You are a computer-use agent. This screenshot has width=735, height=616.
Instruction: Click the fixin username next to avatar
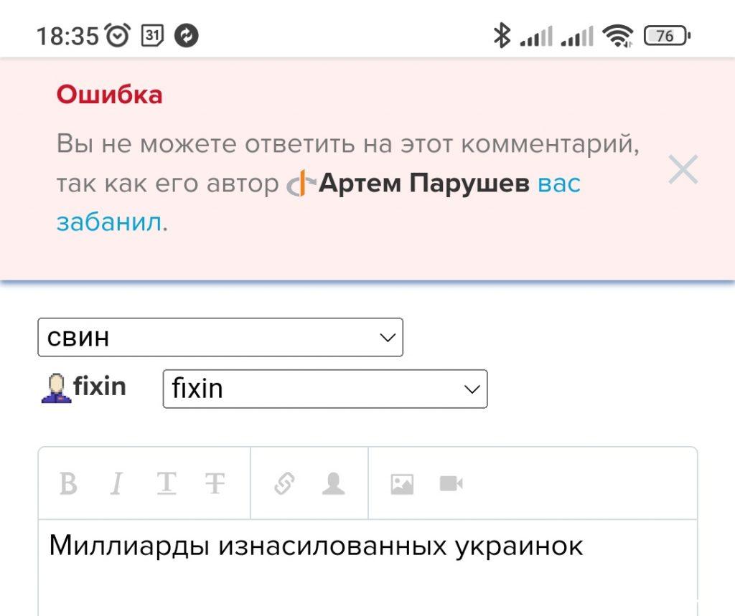[100, 387]
